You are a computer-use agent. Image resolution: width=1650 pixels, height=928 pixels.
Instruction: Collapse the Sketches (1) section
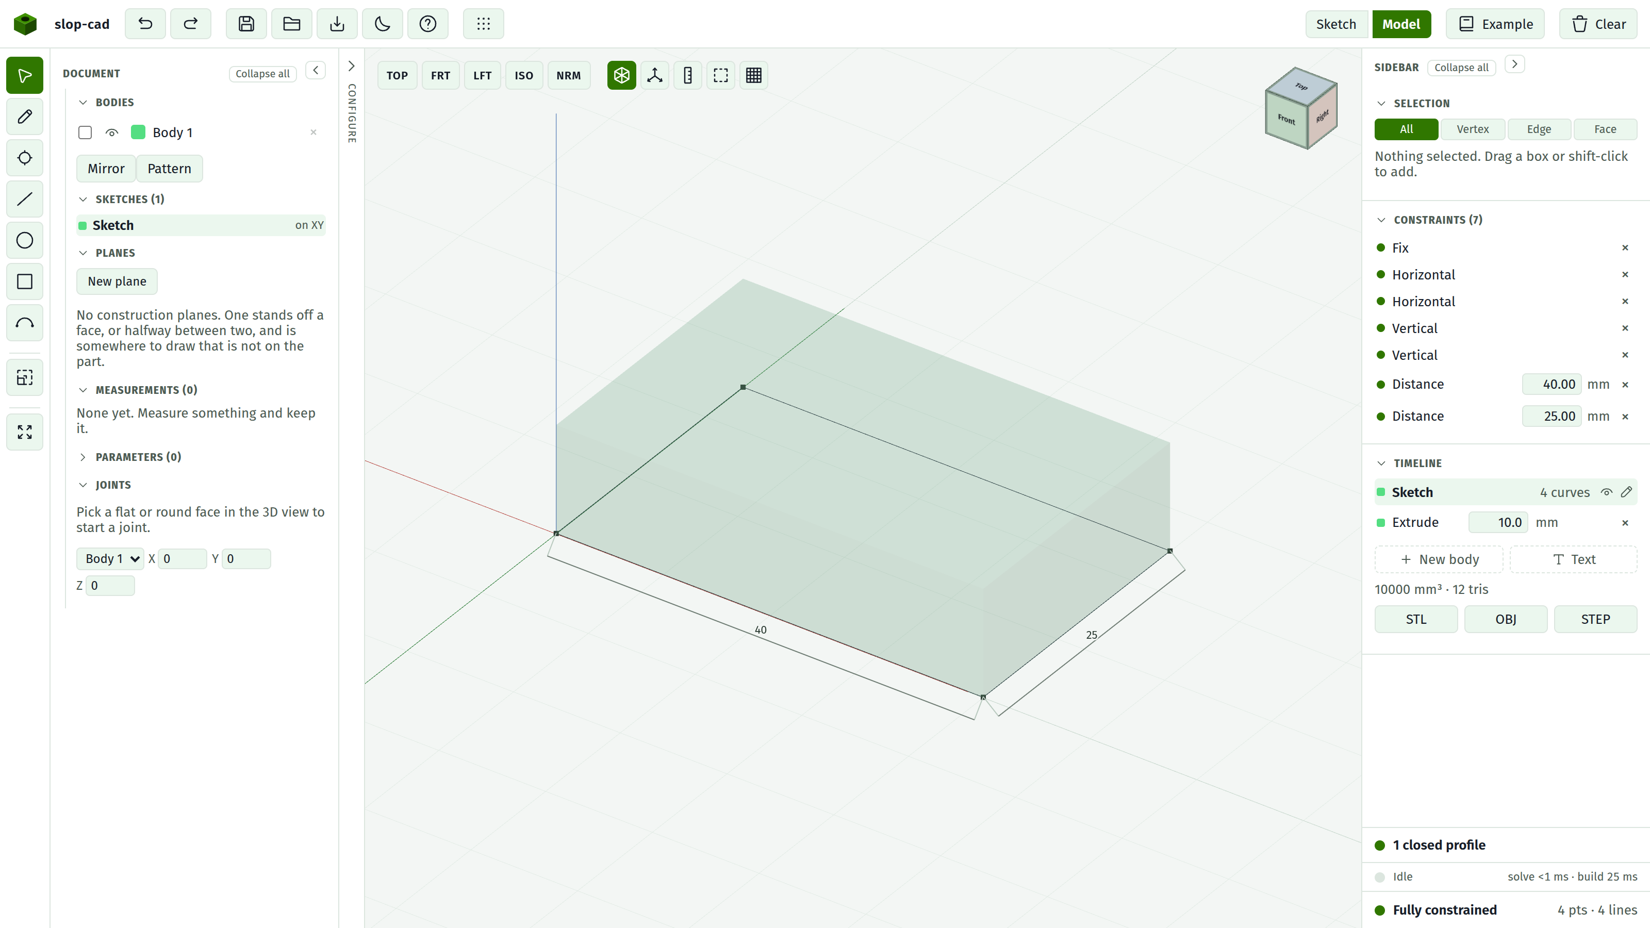82,199
